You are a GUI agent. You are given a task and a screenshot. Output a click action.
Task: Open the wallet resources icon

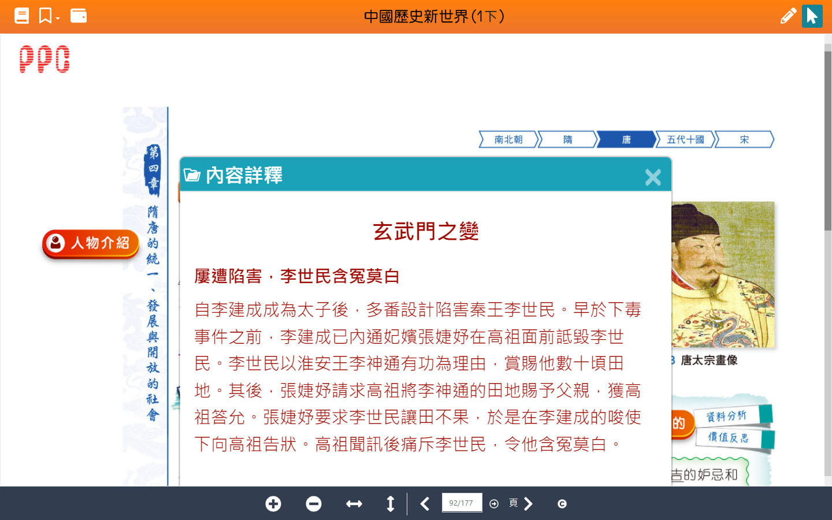(79, 16)
